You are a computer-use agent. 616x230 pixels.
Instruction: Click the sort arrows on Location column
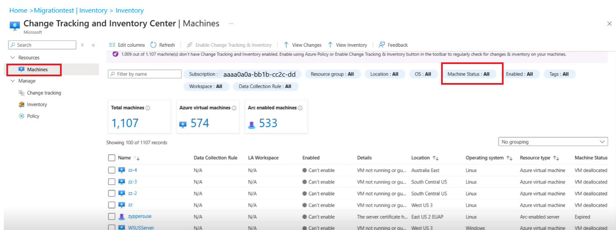(x=436, y=158)
